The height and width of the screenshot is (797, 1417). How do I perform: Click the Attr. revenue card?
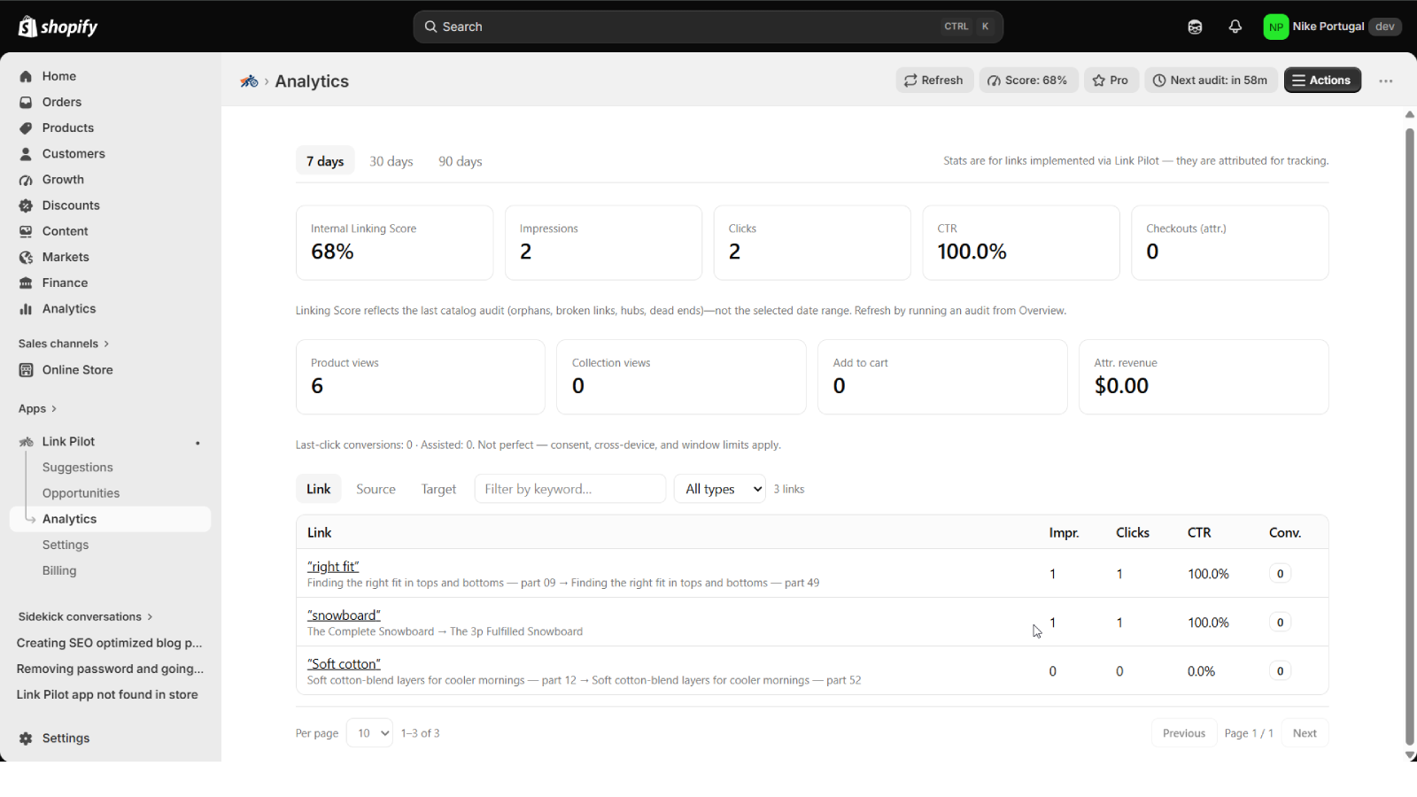click(x=1204, y=377)
